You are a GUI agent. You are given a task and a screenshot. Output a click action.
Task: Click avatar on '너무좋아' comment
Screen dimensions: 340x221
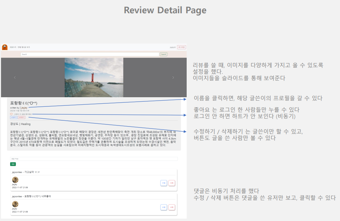tap(15, 204)
